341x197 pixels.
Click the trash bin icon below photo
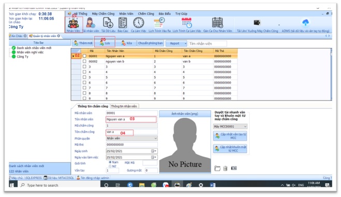tap(225, 168)
